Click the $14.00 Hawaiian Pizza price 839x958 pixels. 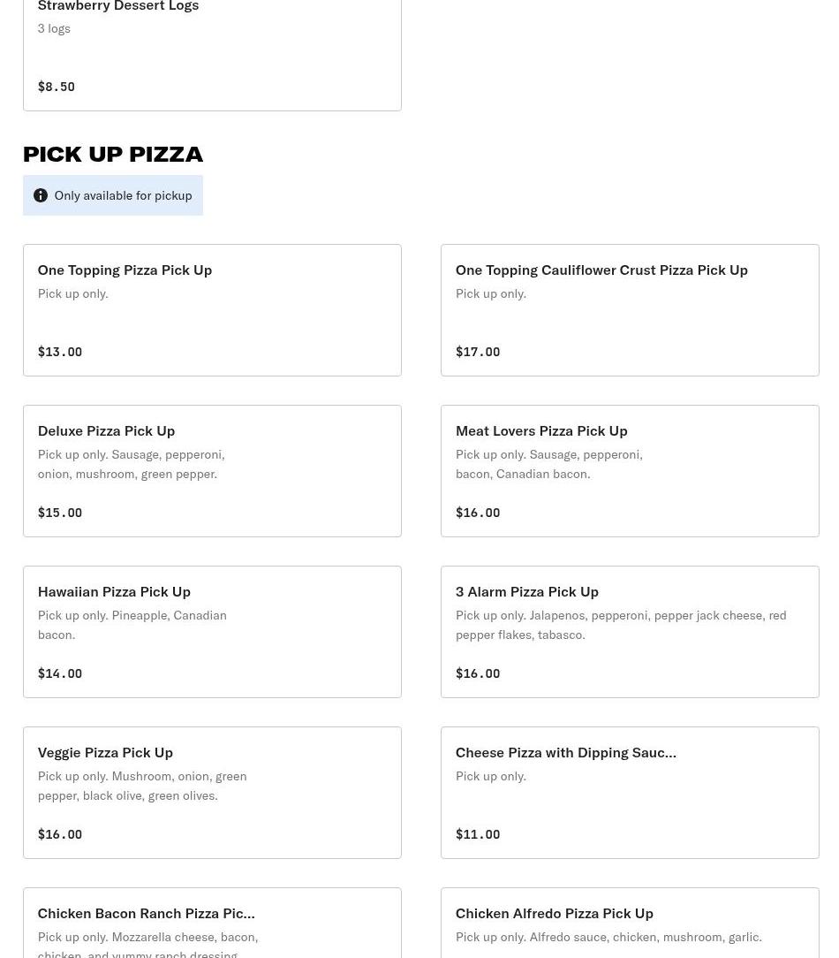60,673
